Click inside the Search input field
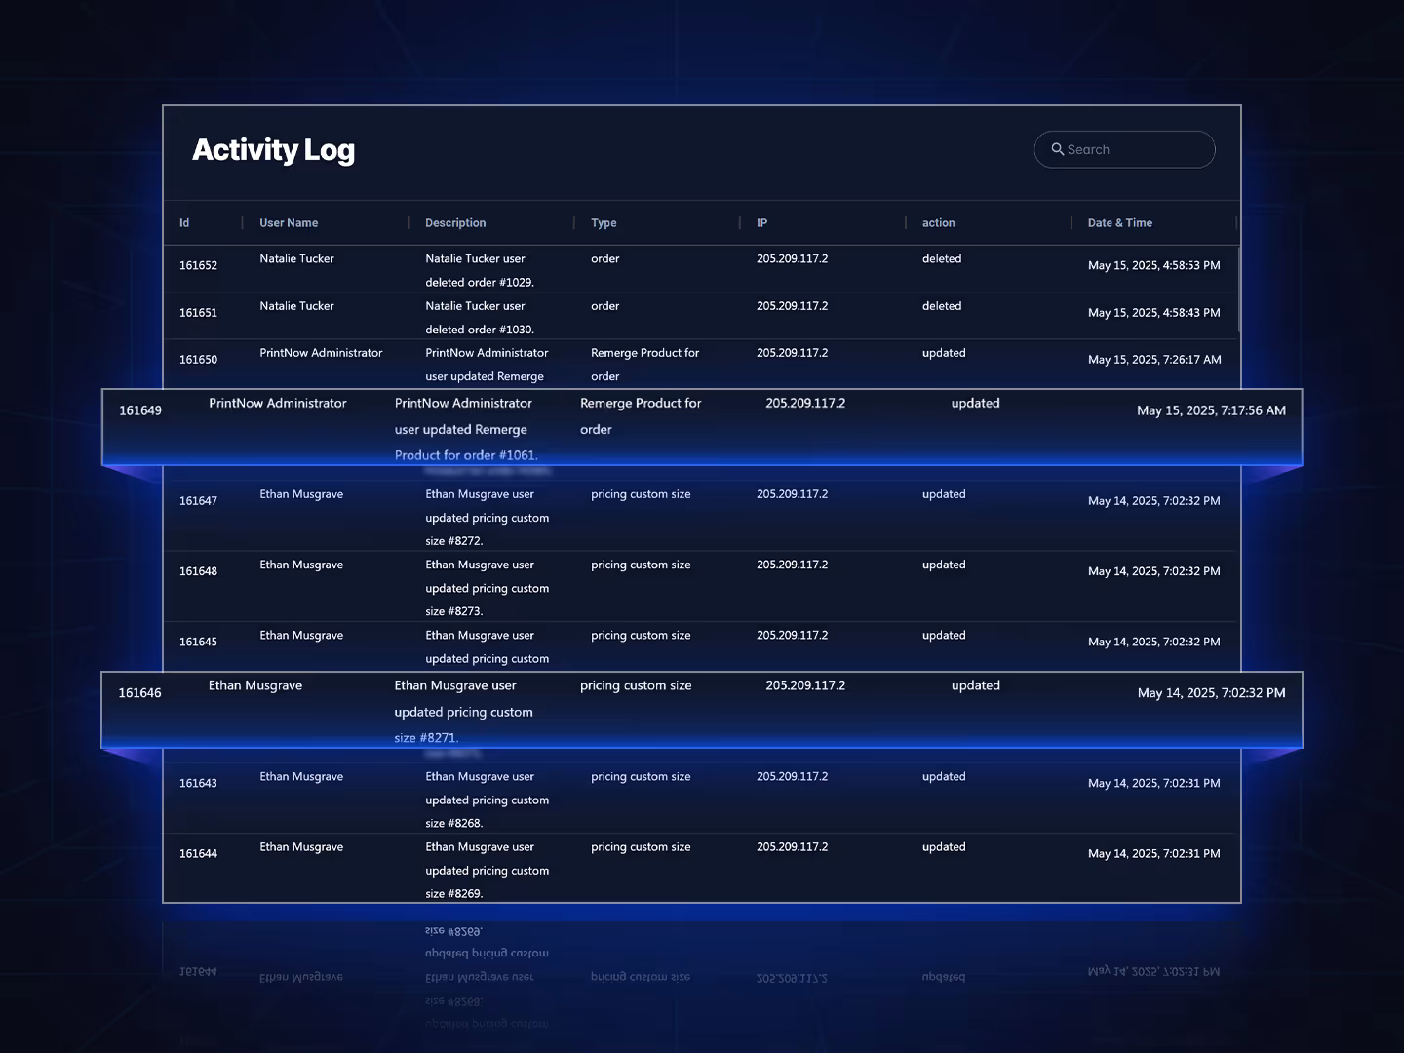Image resolution: width=1404 pixels, height=1053 pixels. 1131,149
